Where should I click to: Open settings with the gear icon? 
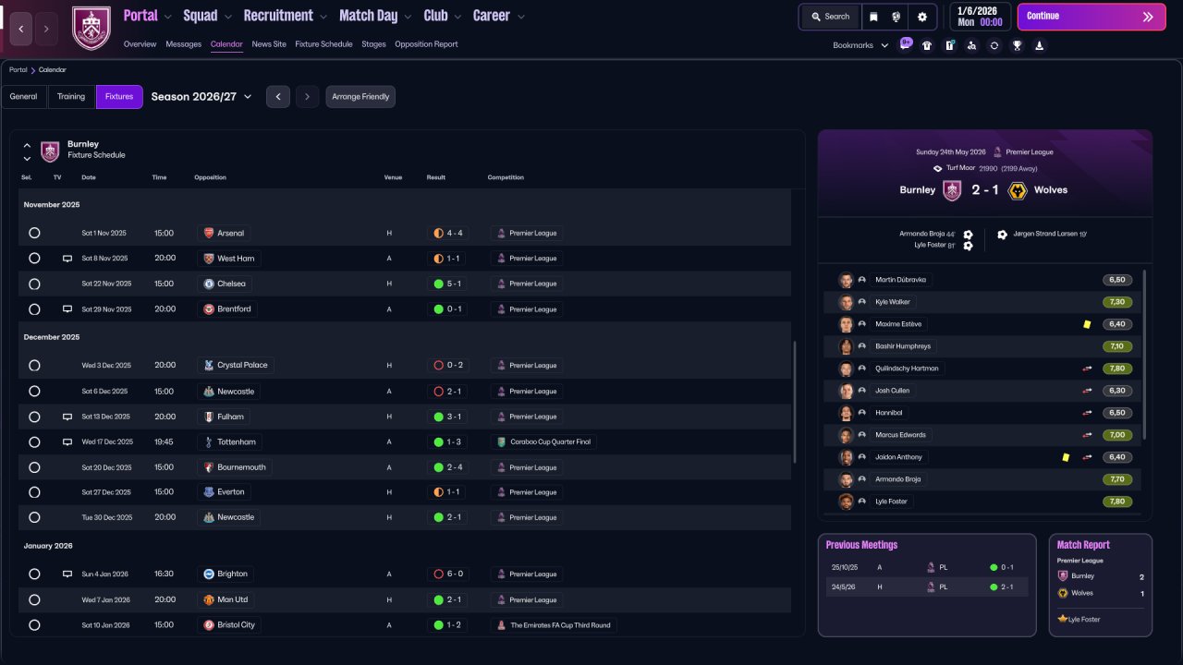click(x=922, y=17)
